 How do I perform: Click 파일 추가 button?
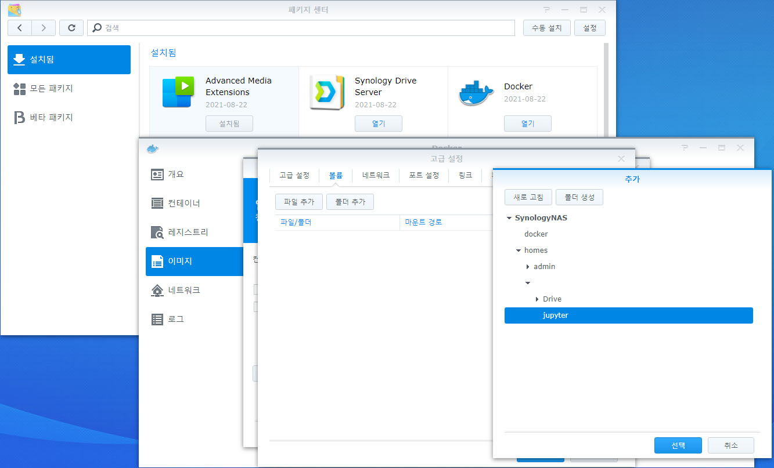(298, 202)
